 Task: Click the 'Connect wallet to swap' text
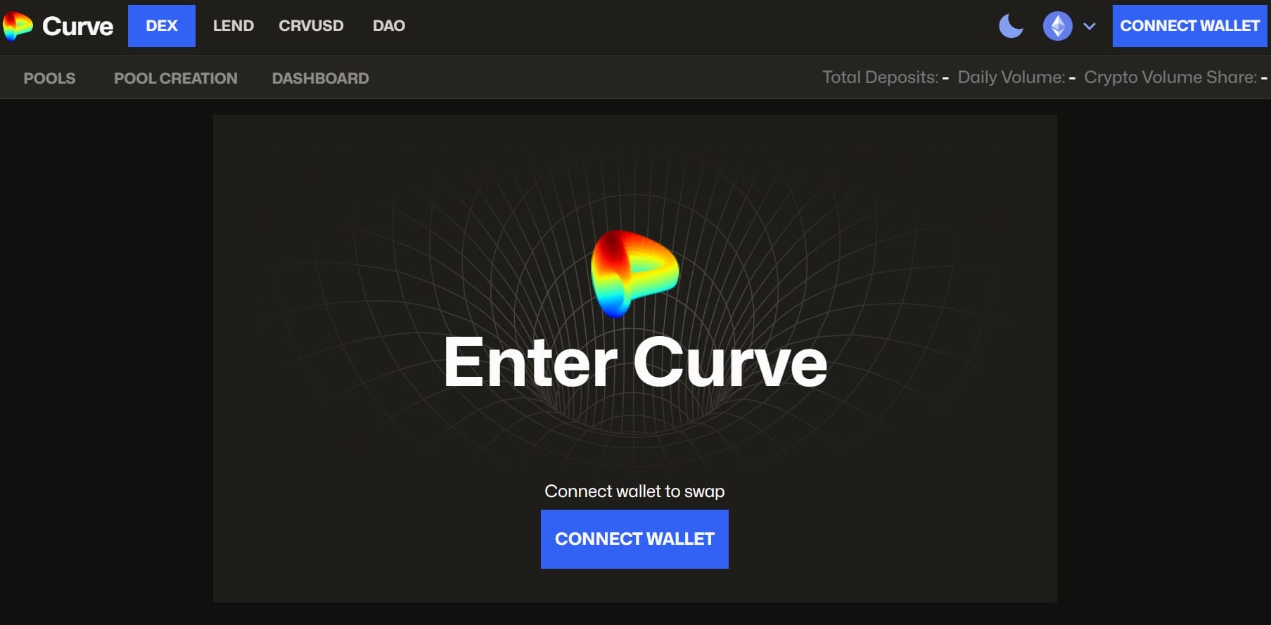tap(634, 491)
